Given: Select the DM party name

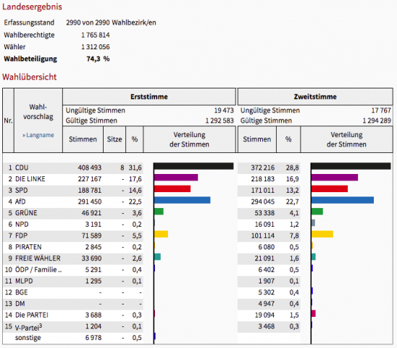Looking at the screenshot, I should click(x=20, y=304).
